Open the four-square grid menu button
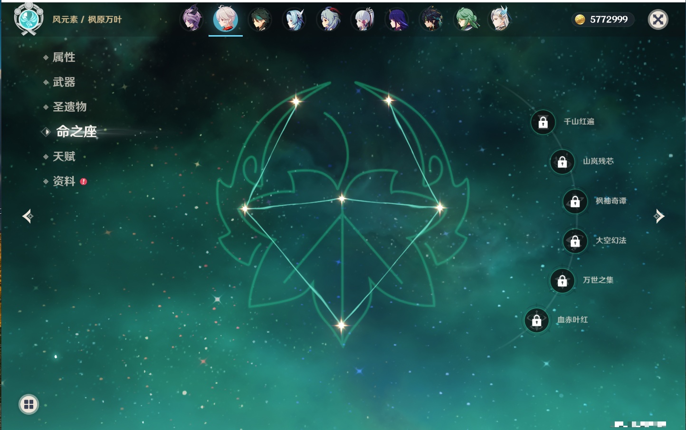Viewport: 686px width, 430px height. (x=29, y=404)
